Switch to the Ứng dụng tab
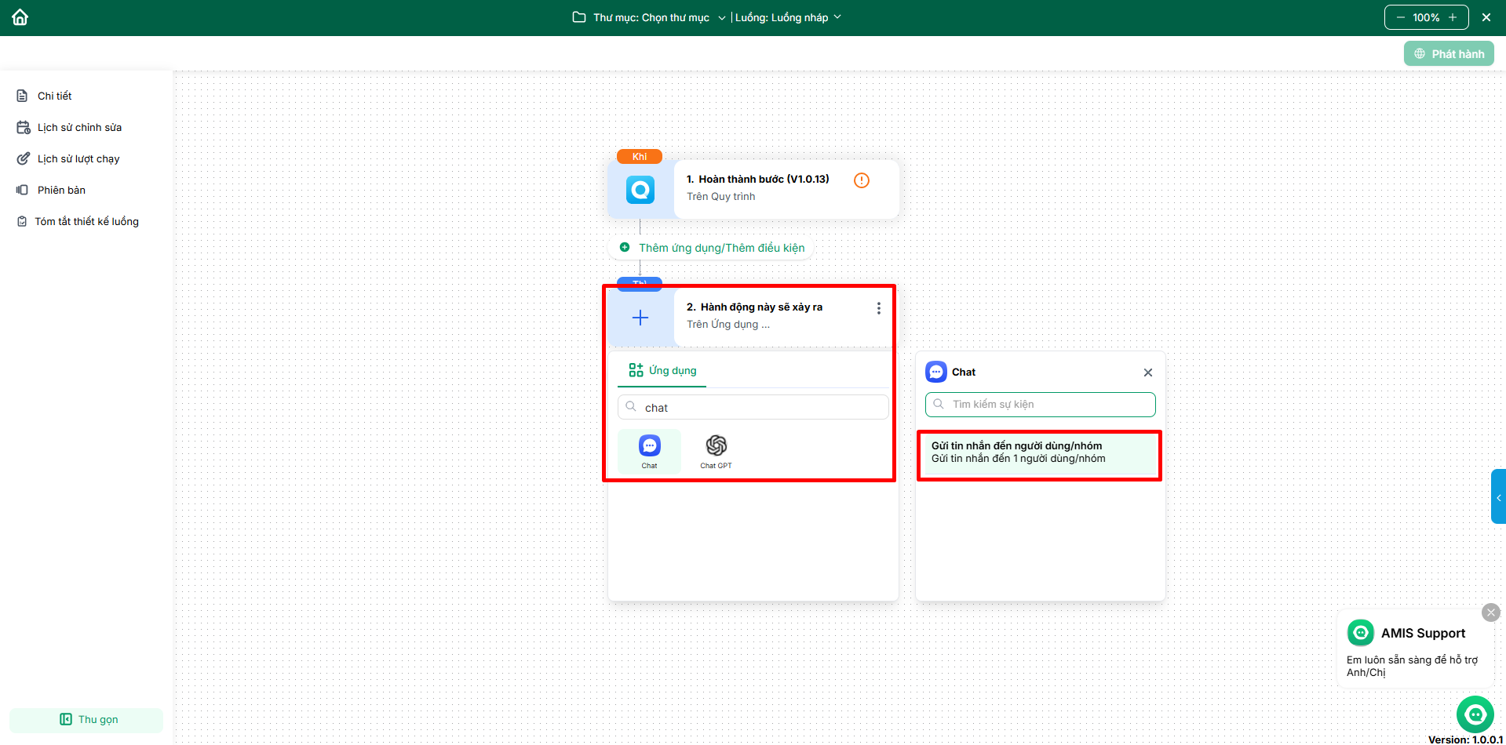 click(x=663, y=371)
